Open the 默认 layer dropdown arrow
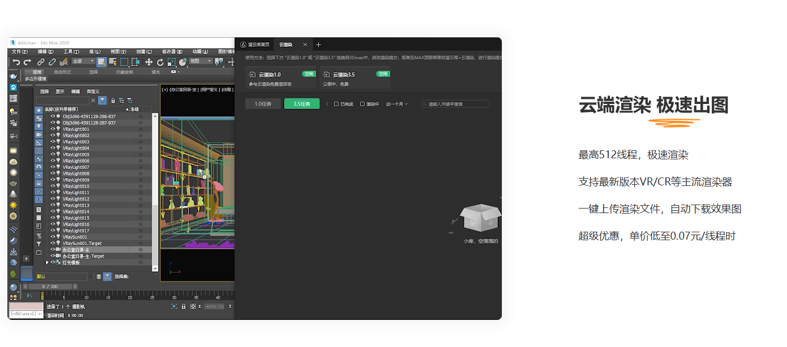 pyautogui.click(x=90, y=277)
